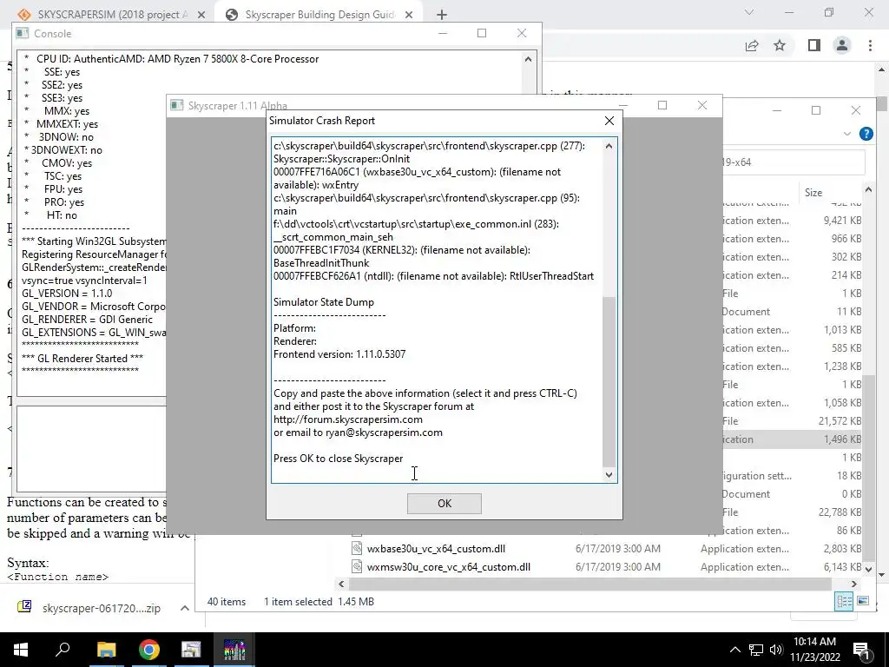The width and height of the screenshot is (889, 667).
Task: Click the wxbase30u dll file icon
Action: tap(357, 549)
